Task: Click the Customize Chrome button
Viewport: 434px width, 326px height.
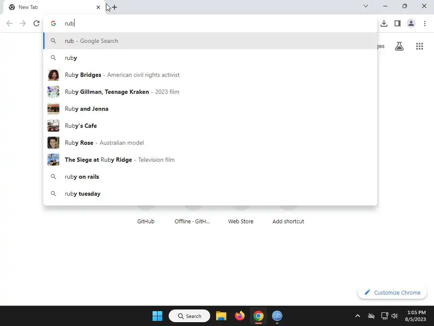Action: click(x=392, y=292)
